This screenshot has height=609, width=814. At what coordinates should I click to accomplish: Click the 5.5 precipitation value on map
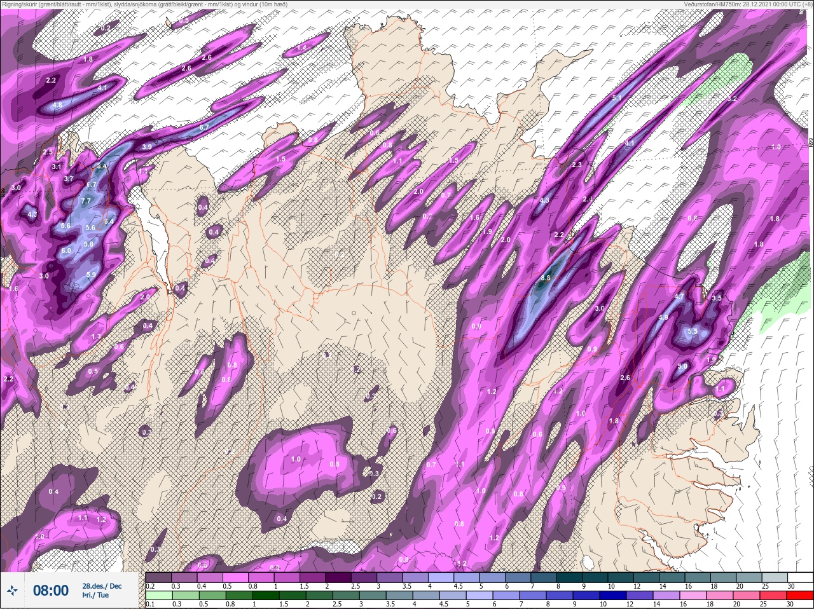point(693,331)
